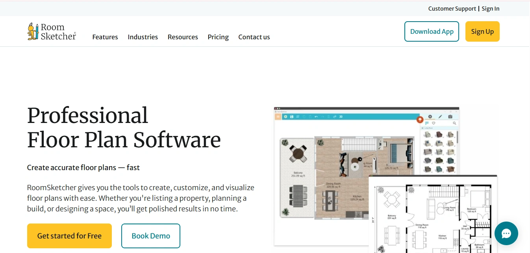Click the Download App button
530x253 pixels.
tap(432, 31)
